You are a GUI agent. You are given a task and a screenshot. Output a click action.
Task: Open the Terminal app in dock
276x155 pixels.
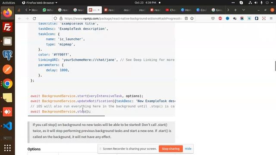[7, 138]
